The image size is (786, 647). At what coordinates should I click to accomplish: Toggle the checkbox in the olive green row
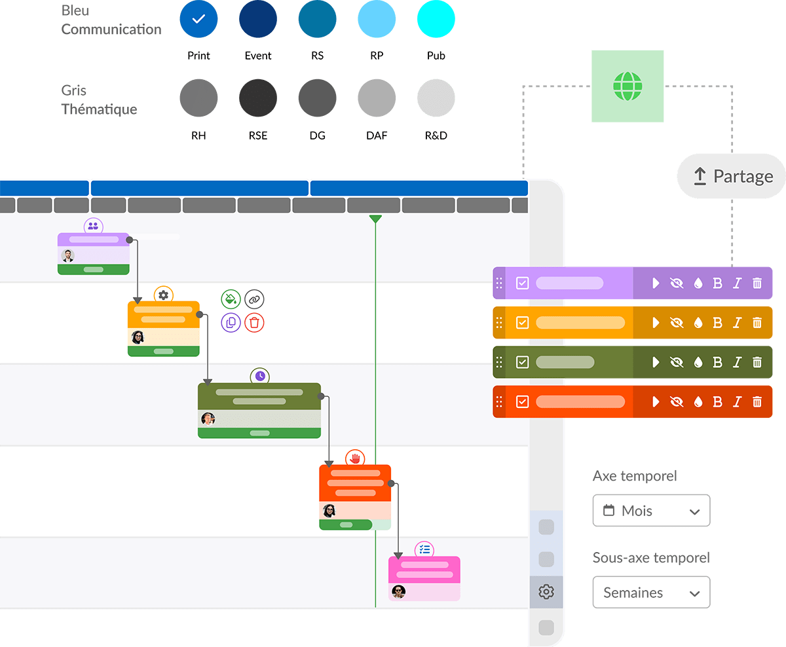522,362
